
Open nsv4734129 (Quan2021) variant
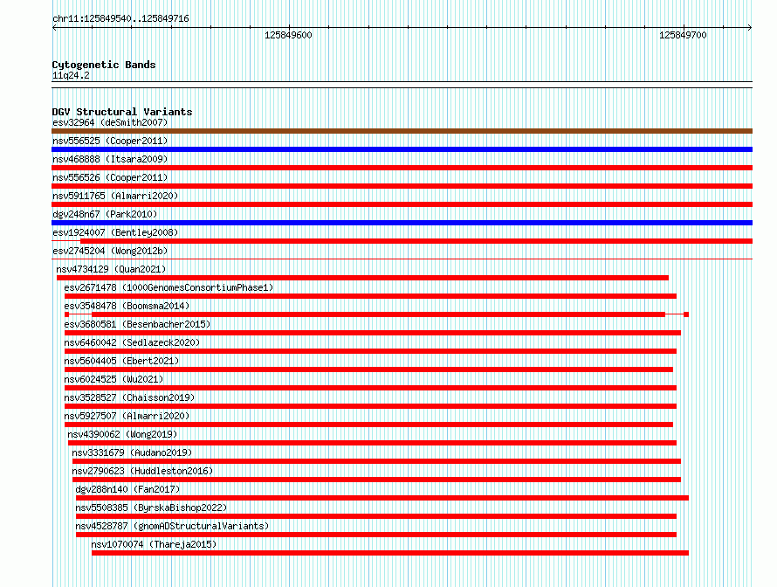point(111,269)
